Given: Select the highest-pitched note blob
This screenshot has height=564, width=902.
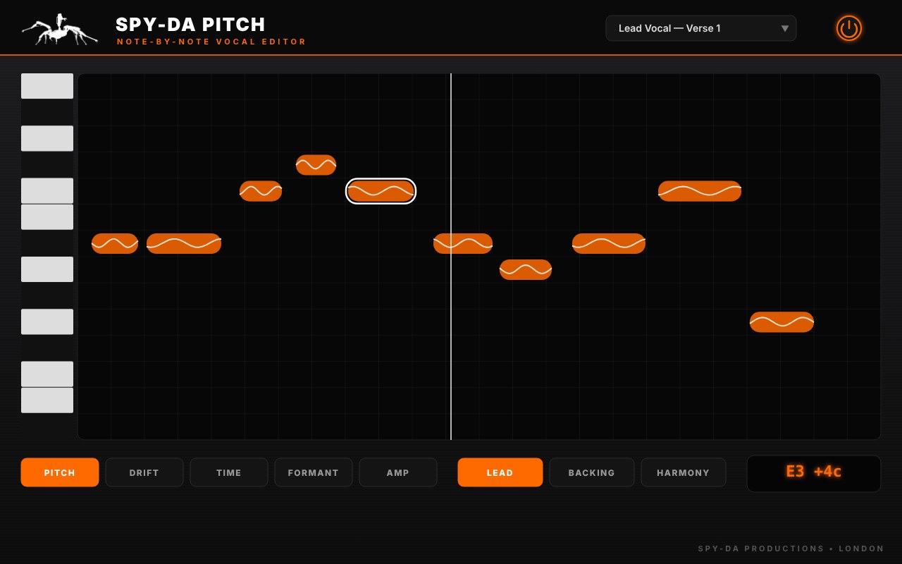Looking at the screenshot, I should pos(316,165).
